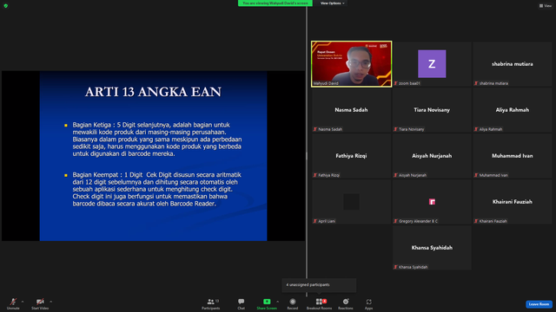Select Wahyudi David's video tile

pos(351,63)
